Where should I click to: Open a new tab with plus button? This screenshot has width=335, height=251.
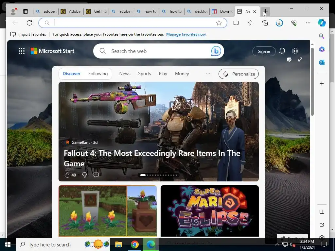[x=265, y=11]
